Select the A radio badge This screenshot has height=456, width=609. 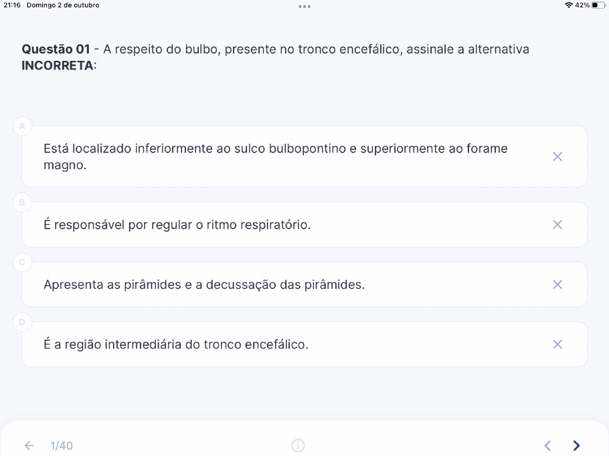(22, 126)
